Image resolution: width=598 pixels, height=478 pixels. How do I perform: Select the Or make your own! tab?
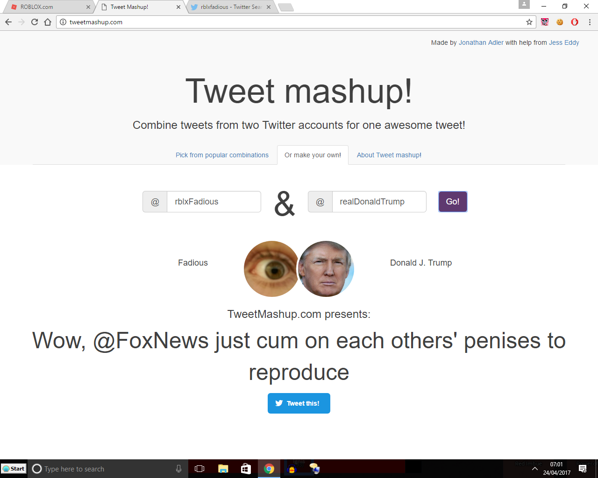click(313, 155)
